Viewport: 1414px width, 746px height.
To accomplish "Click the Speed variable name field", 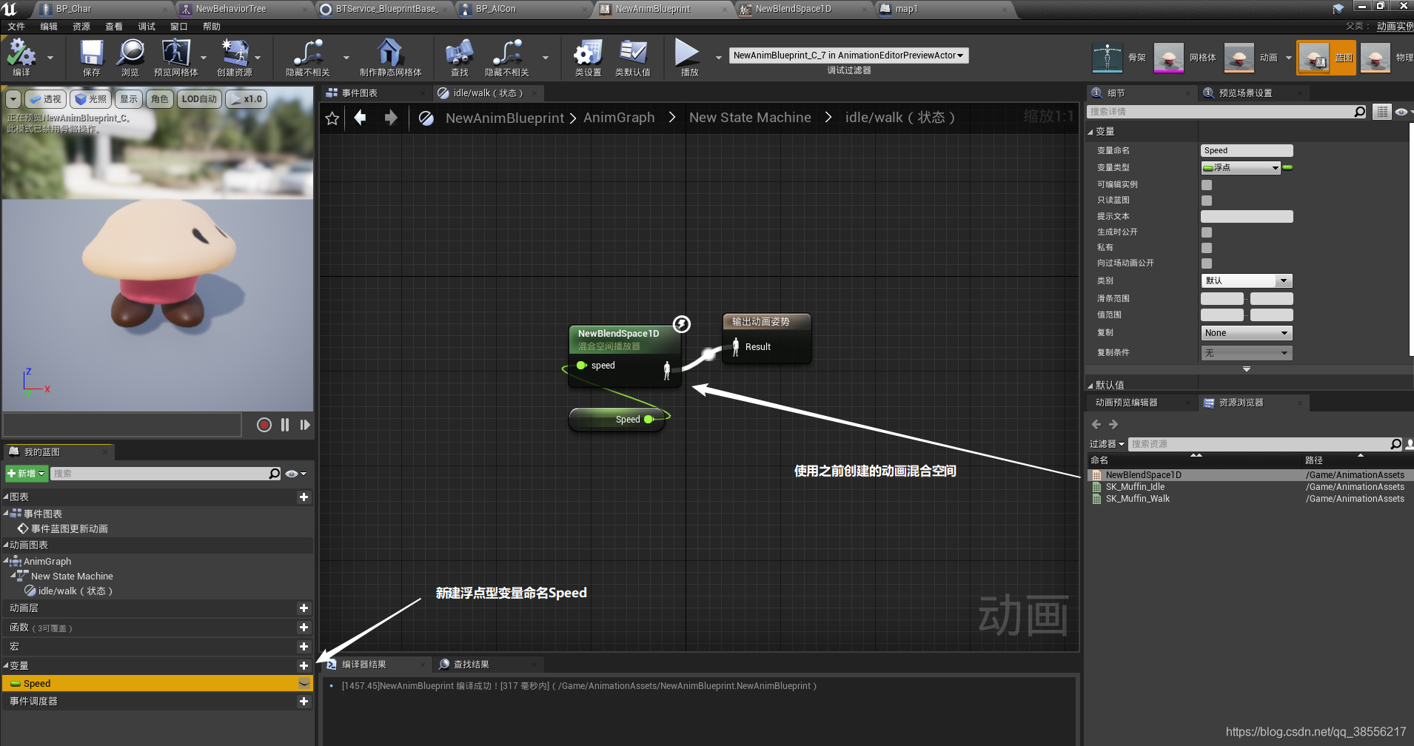I will (x=1247, y=151).
